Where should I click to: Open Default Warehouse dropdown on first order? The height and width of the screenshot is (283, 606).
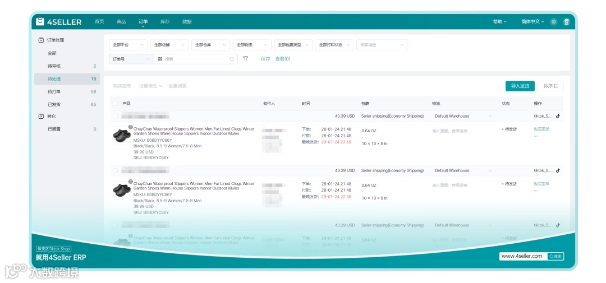click(x=463, y=116)
